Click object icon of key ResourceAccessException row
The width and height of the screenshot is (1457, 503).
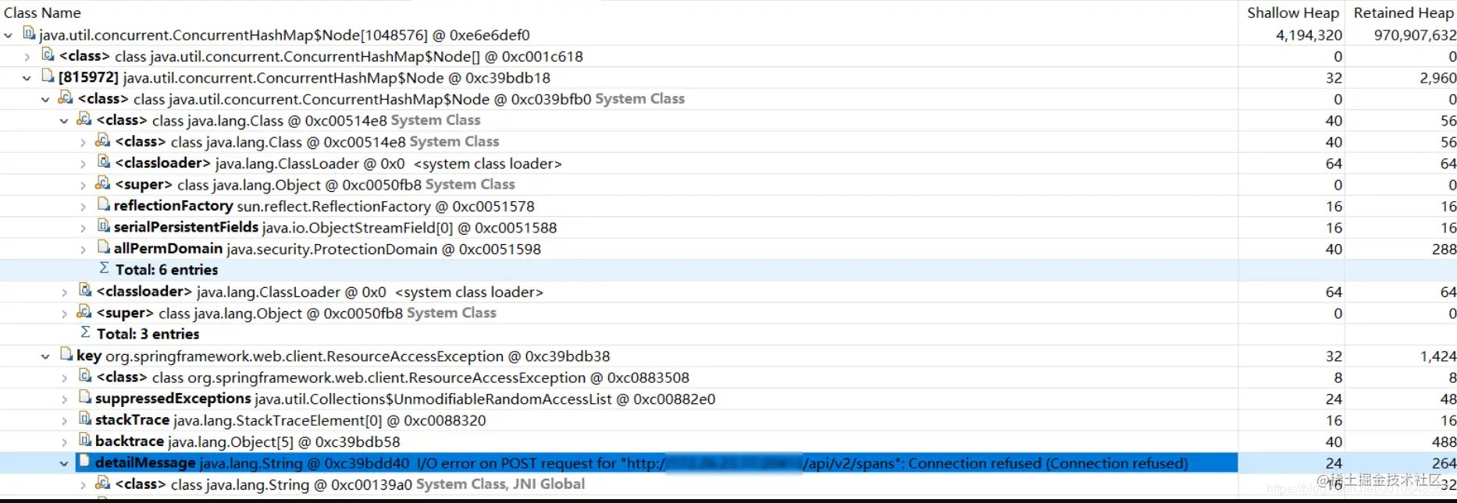click(66, 355)
